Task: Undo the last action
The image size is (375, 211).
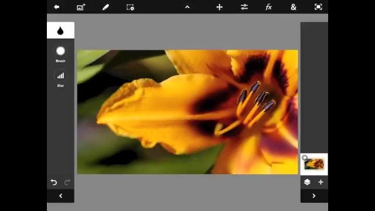Action: tap(54, 182)
